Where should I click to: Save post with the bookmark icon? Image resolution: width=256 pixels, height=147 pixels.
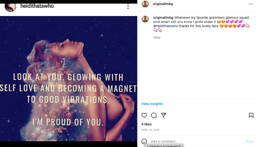(251, 115)
